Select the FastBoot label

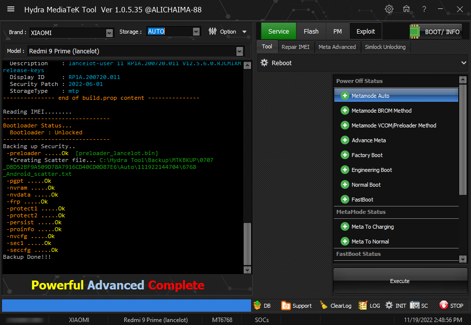(x=362, y=199)
